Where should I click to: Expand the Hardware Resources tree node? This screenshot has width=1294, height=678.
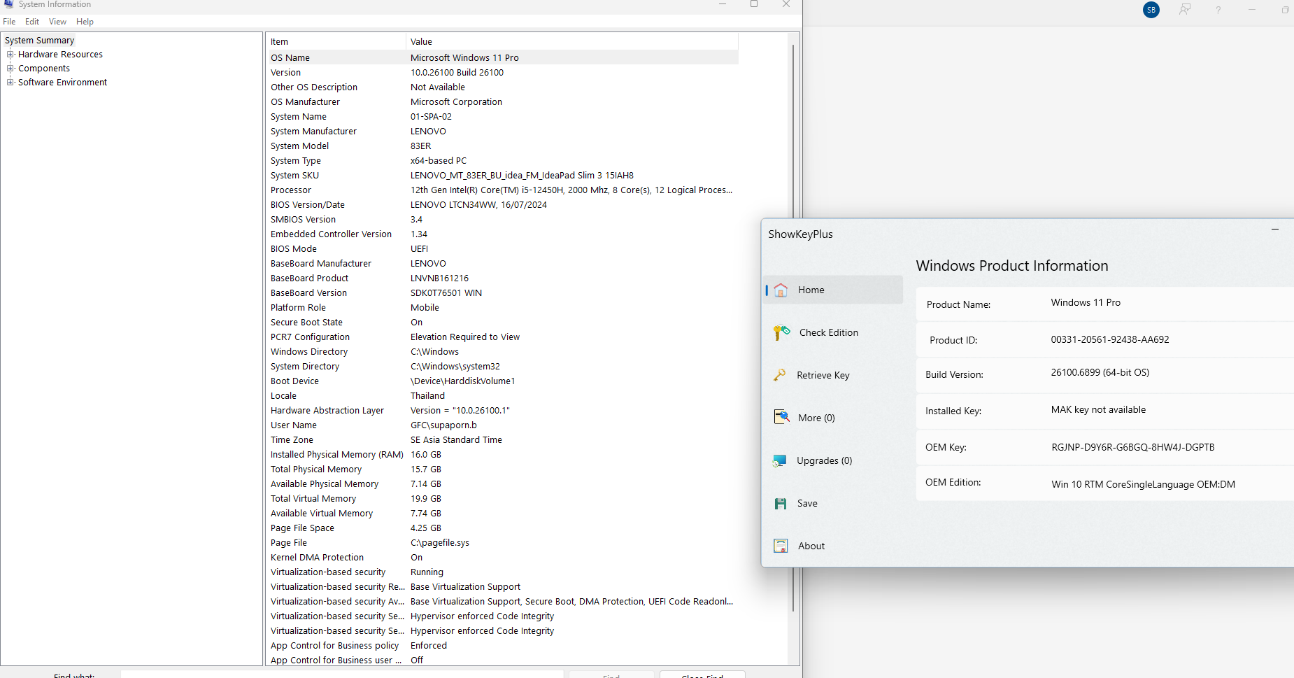tap(10, 55)
